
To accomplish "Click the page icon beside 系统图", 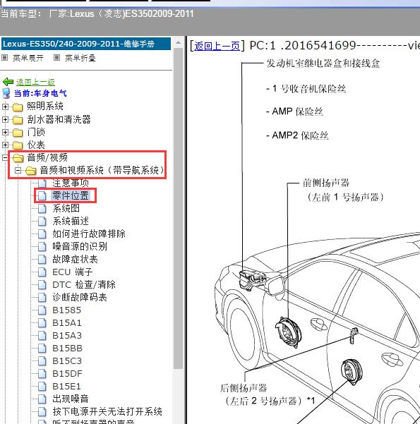I will pyautogui.click(x=42, y=208).
